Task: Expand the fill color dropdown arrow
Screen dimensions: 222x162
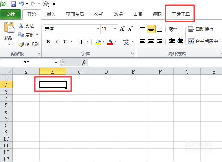Action: [103, 42]
